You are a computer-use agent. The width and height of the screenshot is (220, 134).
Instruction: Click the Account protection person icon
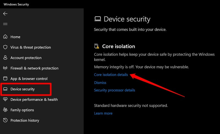click(5, 58)
